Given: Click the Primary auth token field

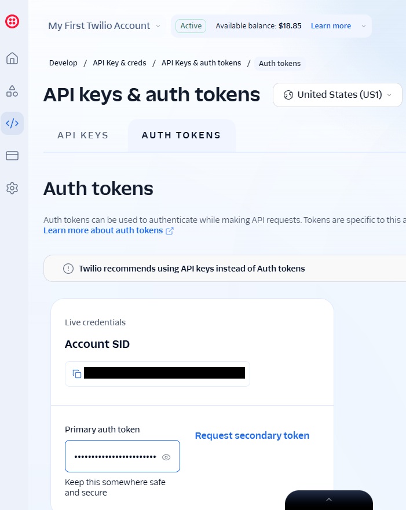Looking at the screenshot, I should click(122, 456).
